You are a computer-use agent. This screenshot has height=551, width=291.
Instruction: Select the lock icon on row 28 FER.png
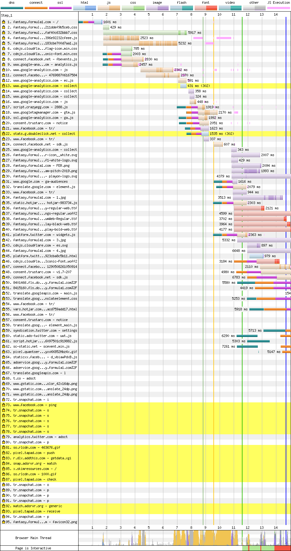[x=4, y=166]
